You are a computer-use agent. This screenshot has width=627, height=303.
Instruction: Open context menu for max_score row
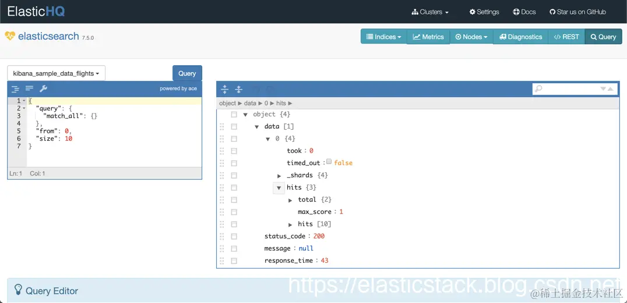[x=234, y=212]
